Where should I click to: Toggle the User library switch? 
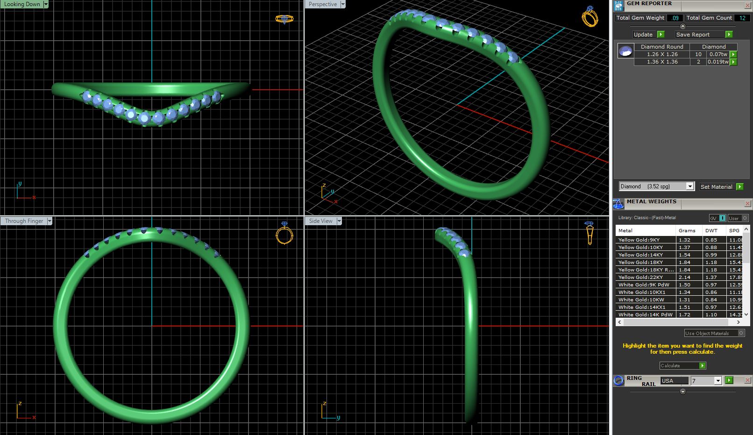coord(738,218)
